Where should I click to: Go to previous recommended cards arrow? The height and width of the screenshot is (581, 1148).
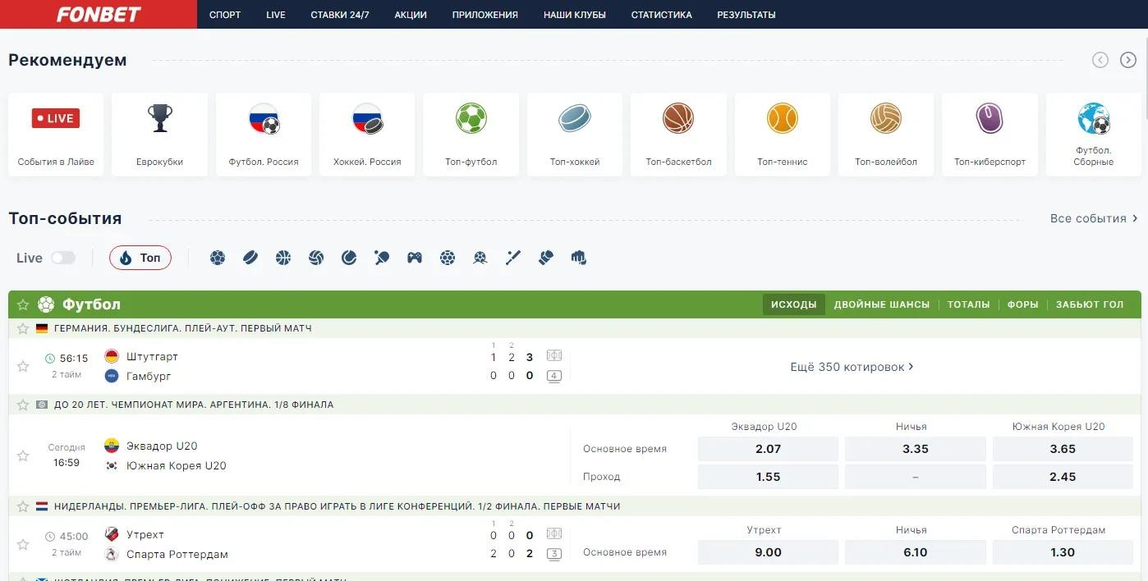click(1100, 60)
